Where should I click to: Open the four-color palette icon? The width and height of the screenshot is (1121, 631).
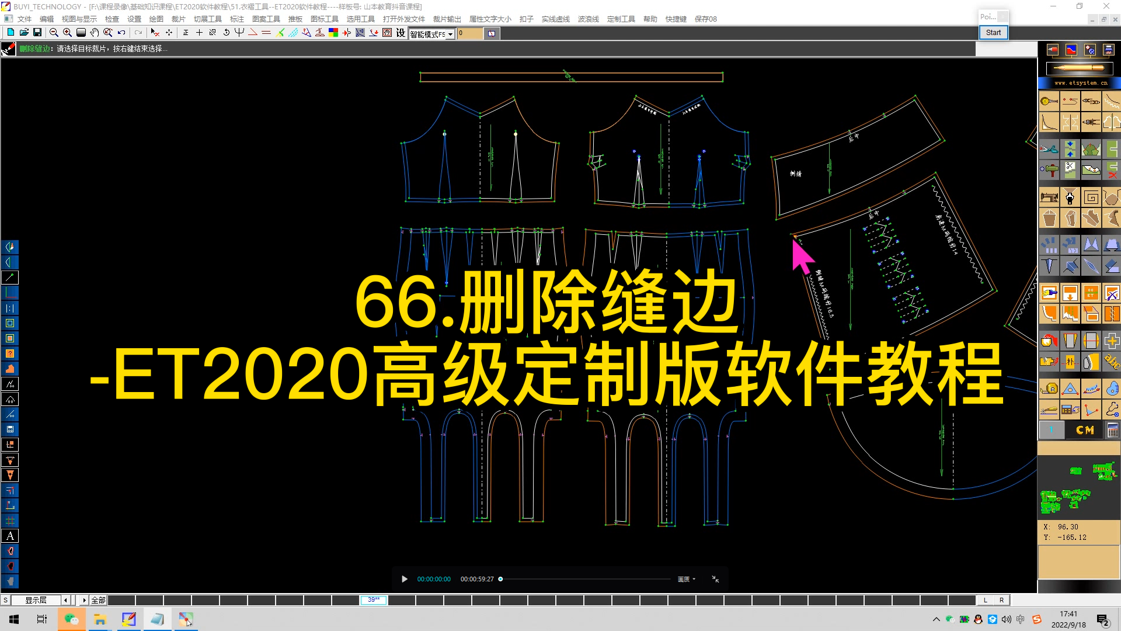(333, 33)
